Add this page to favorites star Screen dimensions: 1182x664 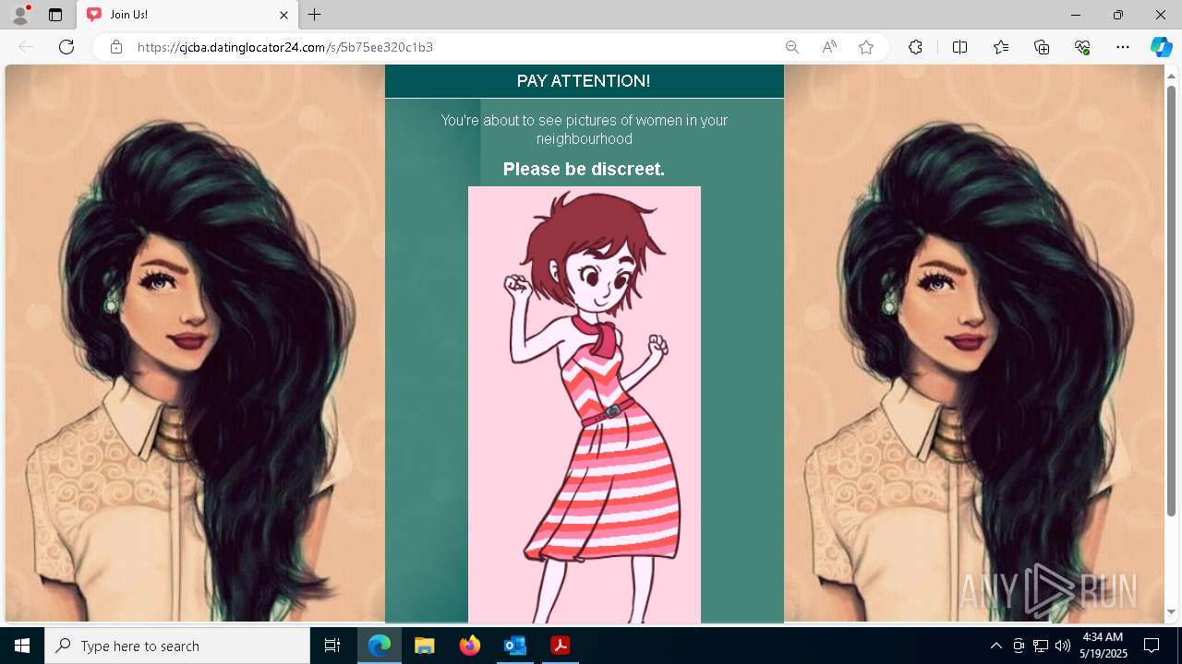866,47
